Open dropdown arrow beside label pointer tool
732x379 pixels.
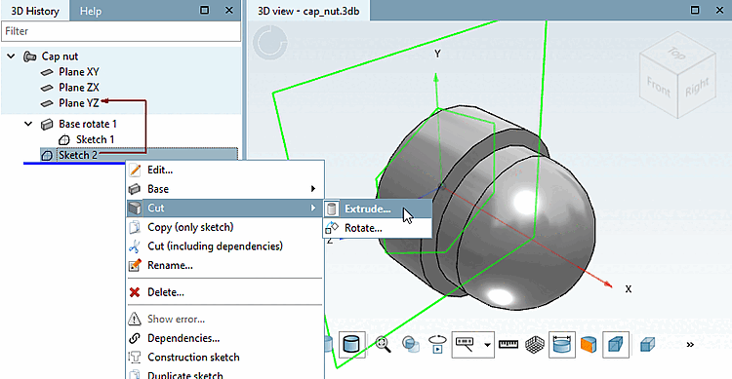[487, 345]
